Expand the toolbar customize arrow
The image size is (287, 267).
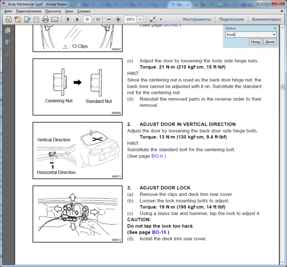click(161, 19)
